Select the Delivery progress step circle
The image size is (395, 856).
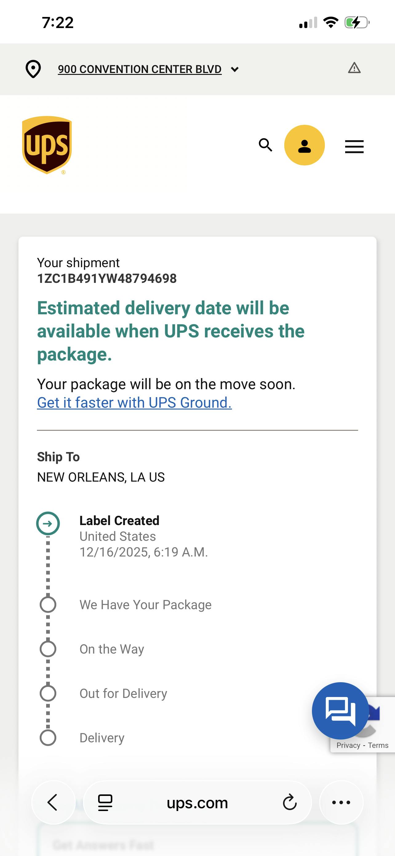pos(48,738)
